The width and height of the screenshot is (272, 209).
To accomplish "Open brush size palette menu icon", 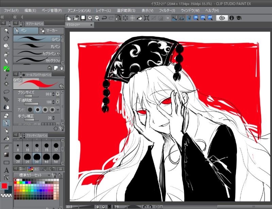I will 16,135.
